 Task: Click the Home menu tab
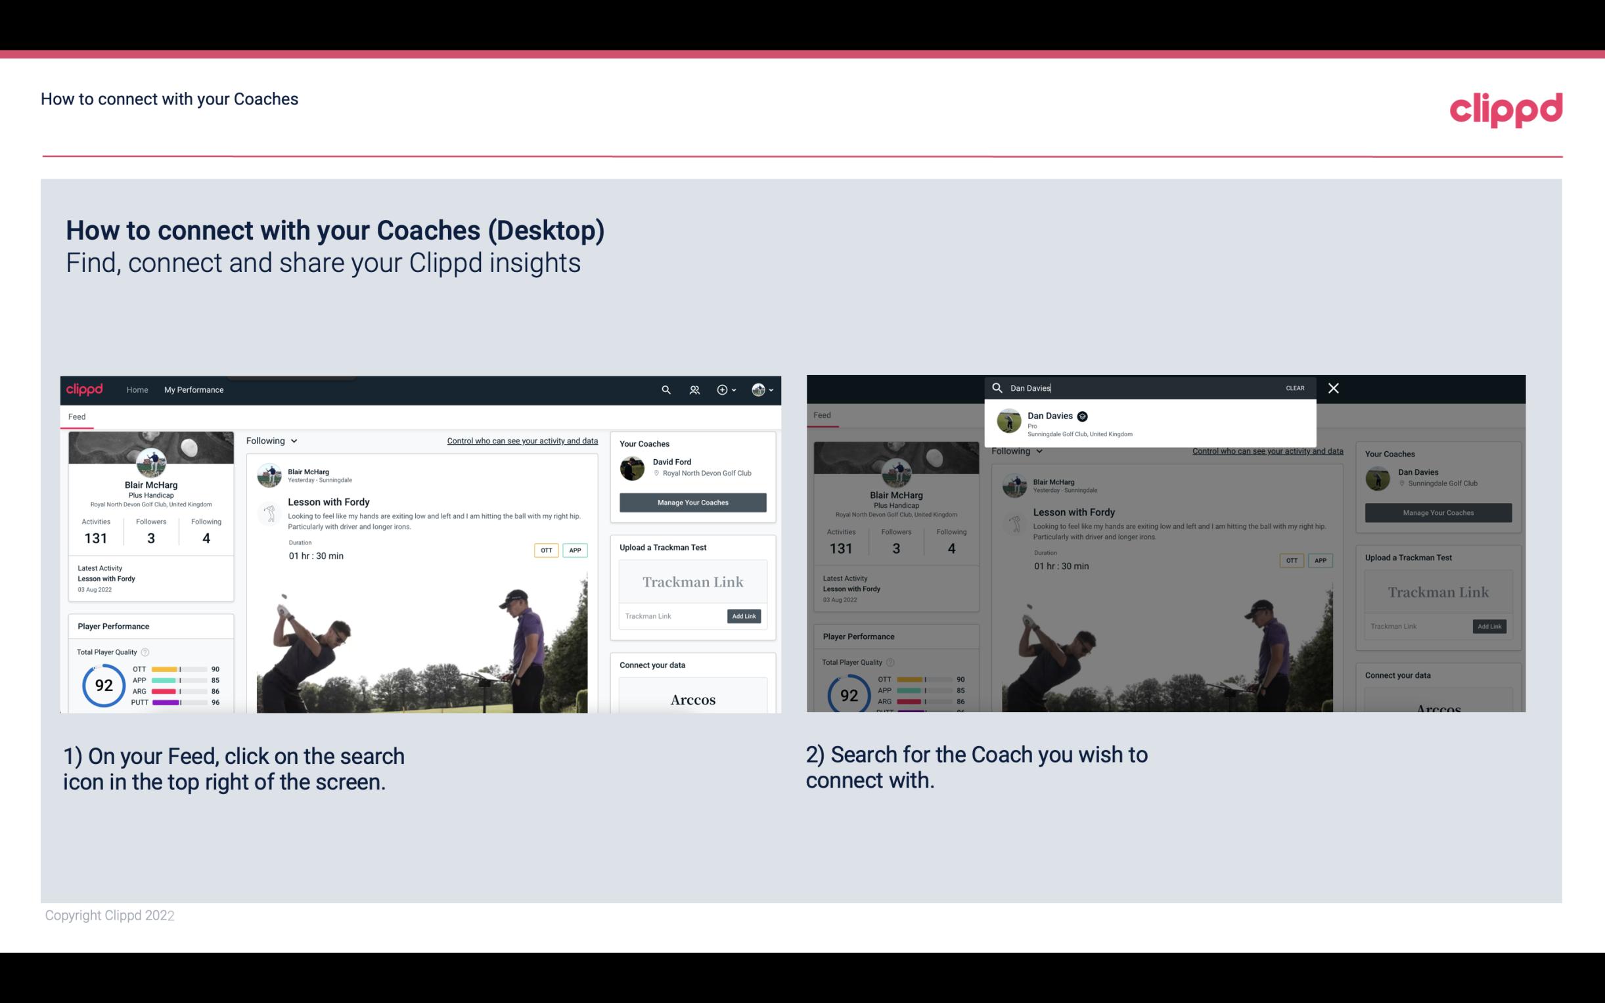point(137,390)
